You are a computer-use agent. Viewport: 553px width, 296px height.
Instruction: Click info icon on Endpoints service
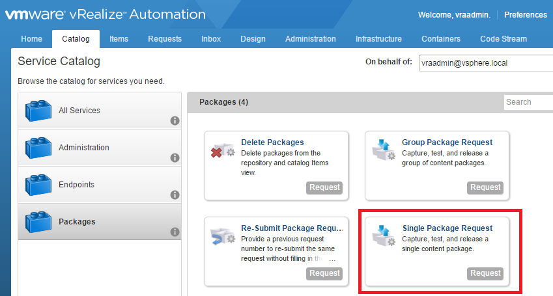pyautogui.click(x=175, y=195)
